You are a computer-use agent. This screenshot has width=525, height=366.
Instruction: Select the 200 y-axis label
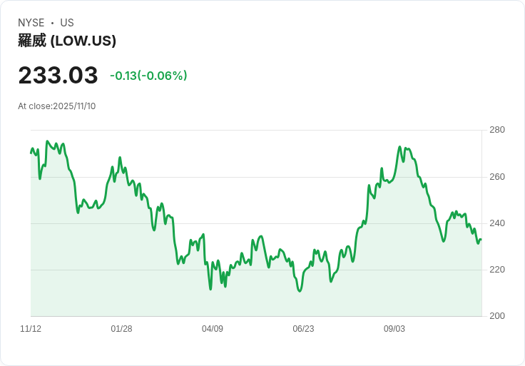pyautogui.click(x=497, y=316)
